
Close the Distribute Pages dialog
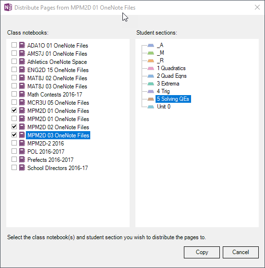pyautogui.click(x=257, y=7)
